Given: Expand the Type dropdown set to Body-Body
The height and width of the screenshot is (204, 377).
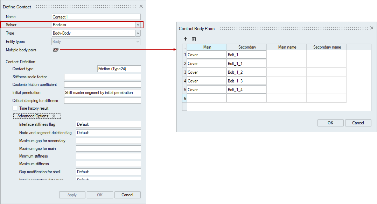Looking at the screenshot, I should point(138,33).
